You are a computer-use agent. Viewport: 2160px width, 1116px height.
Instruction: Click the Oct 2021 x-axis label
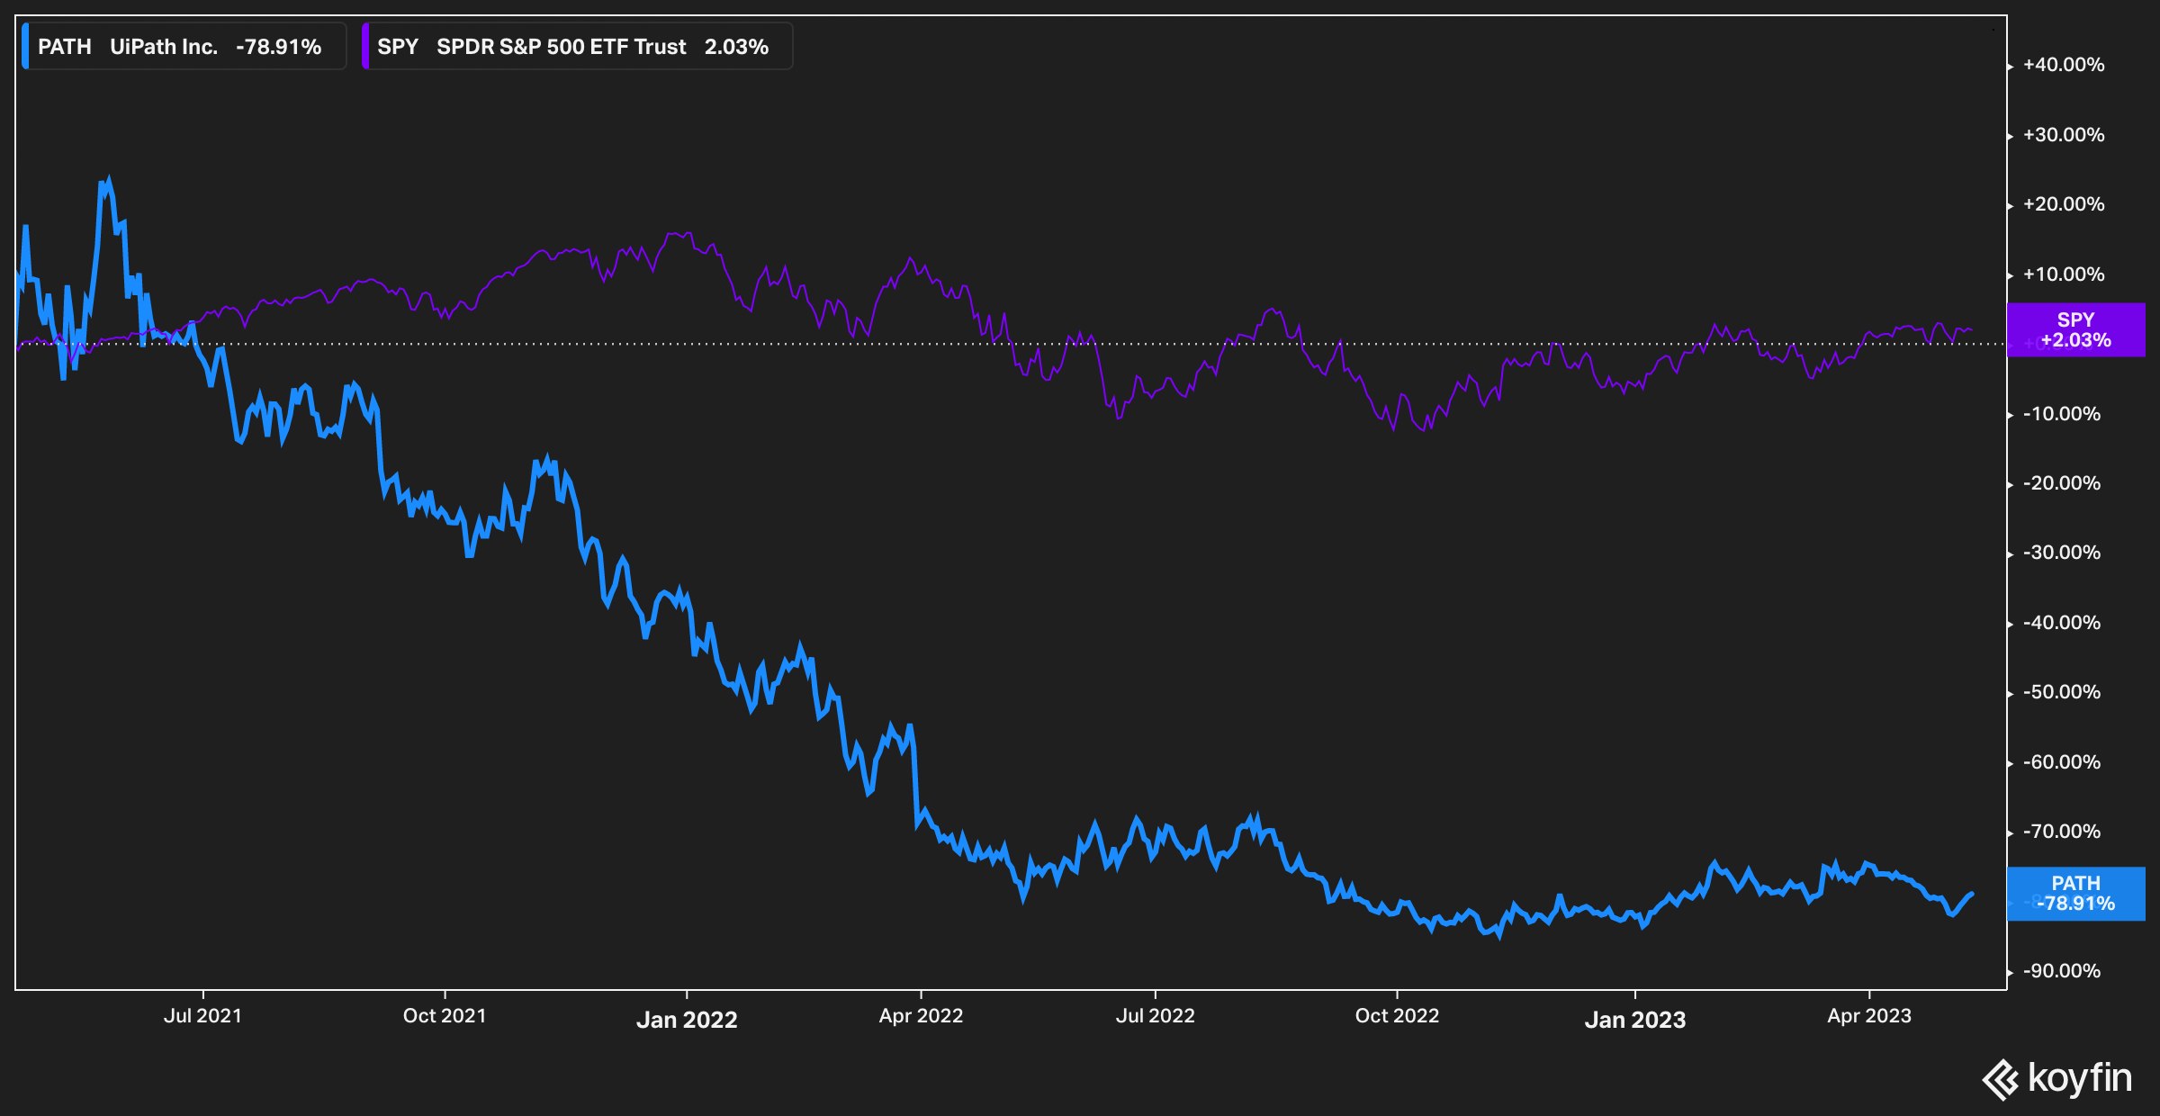point(445,1016)
